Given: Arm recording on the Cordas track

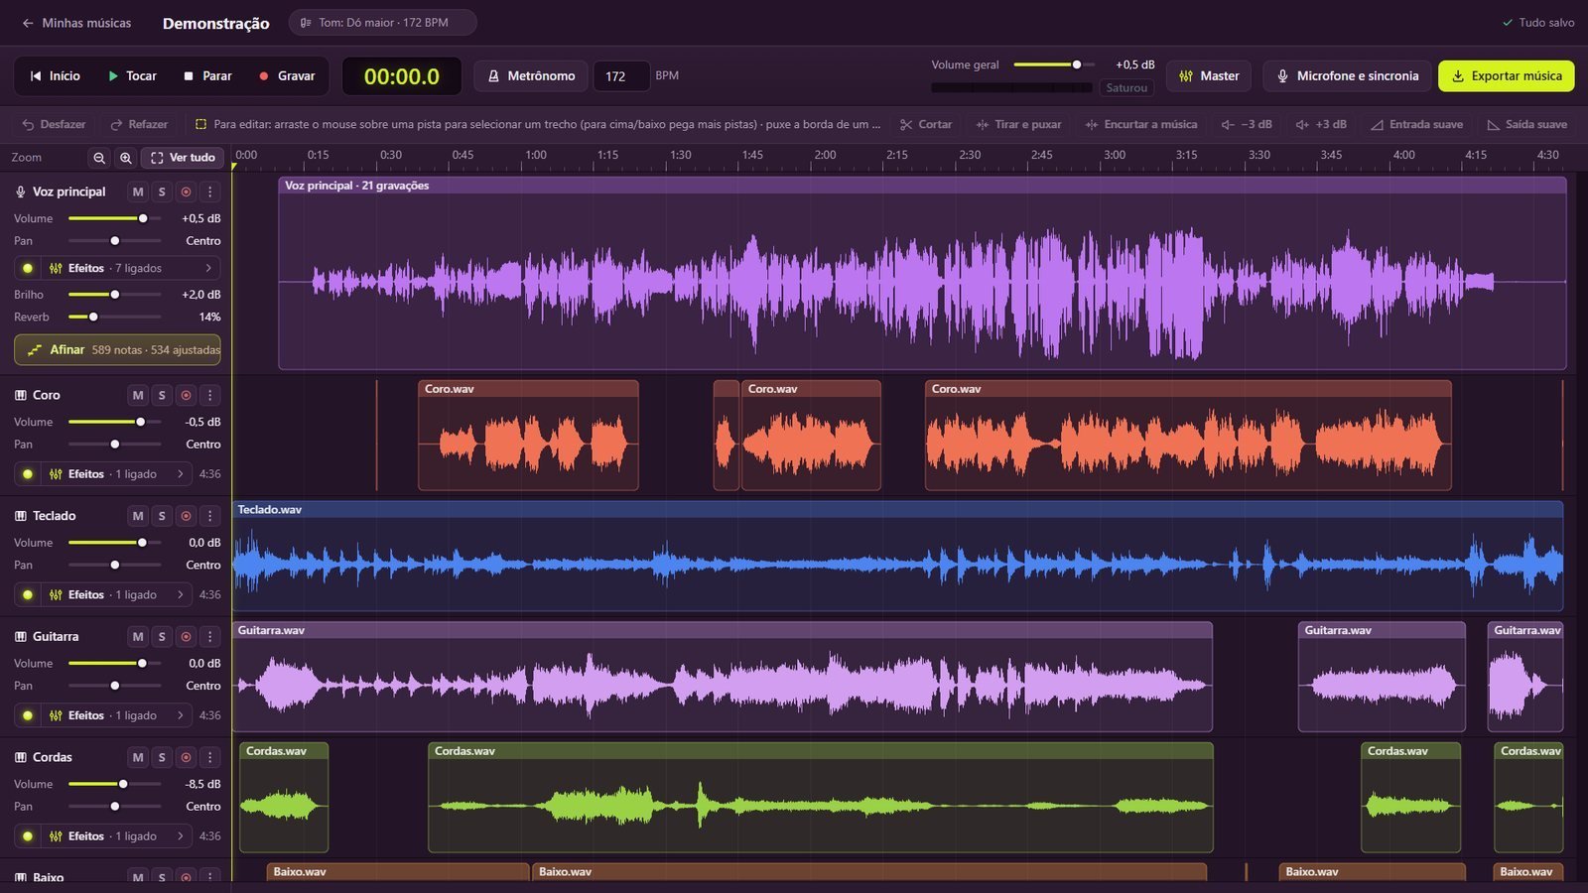Looking at the screenshot, I should (186, 757).
